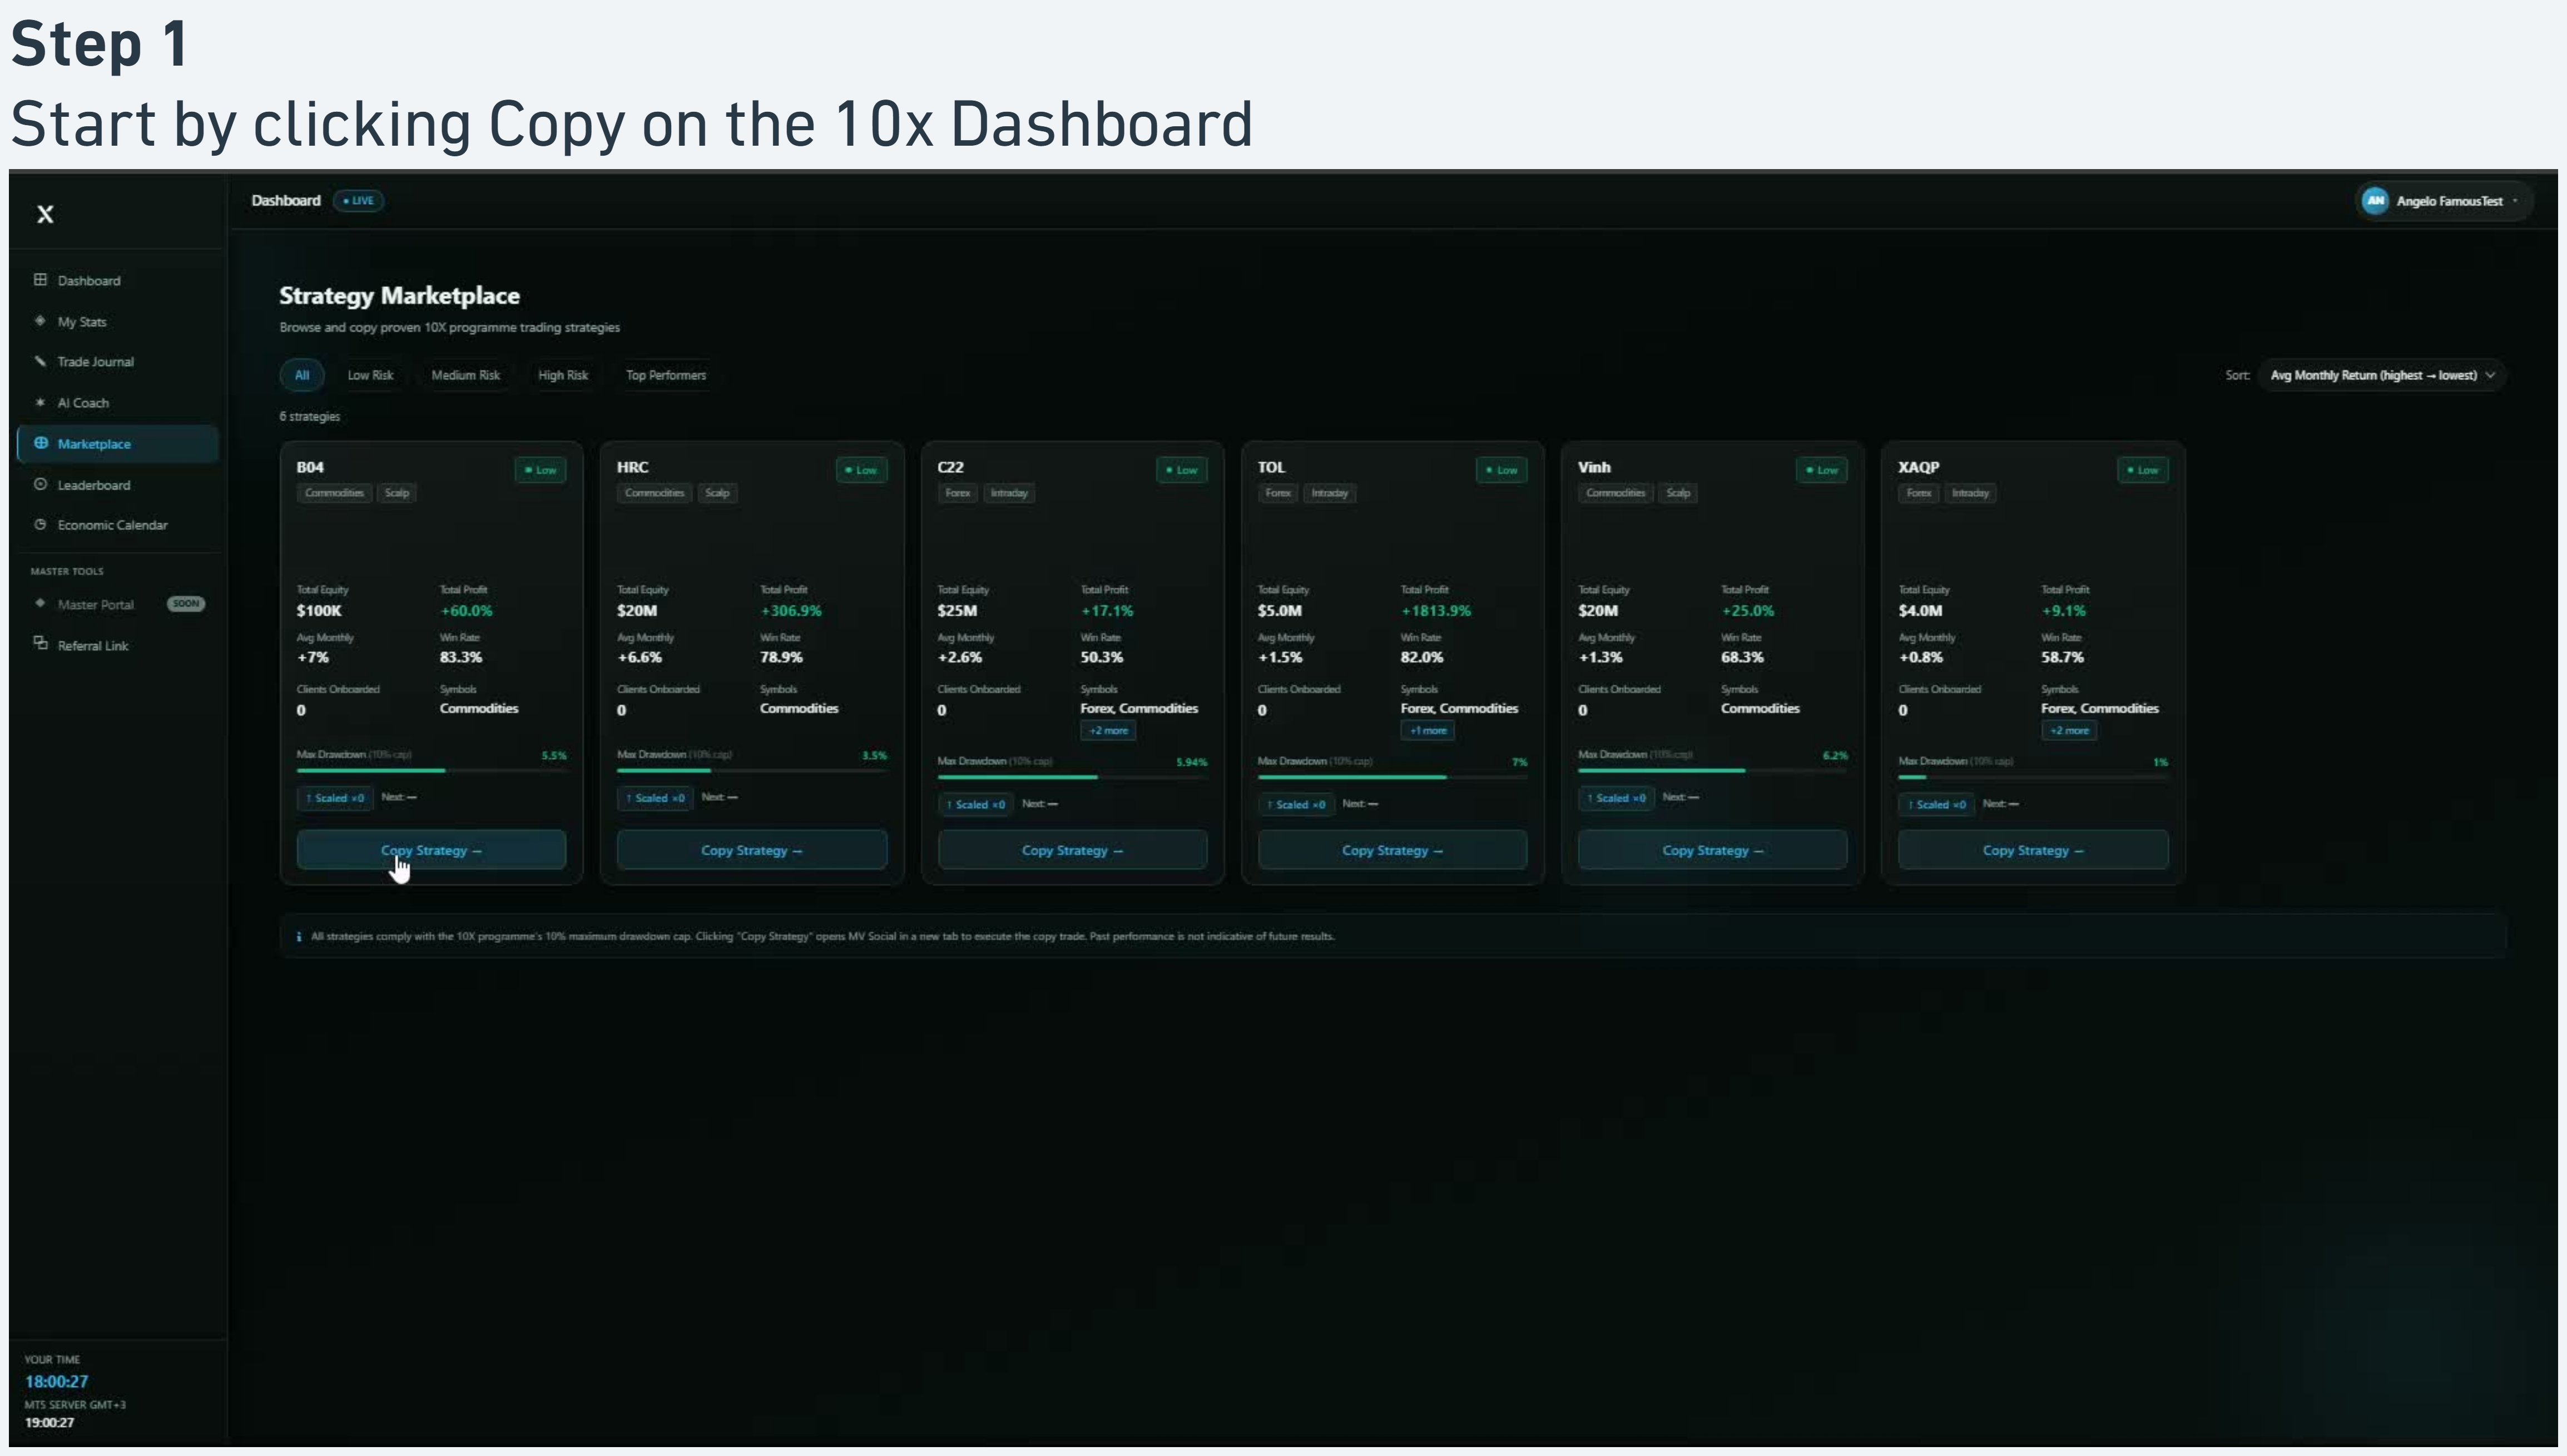Click the Marketplace globe icon
Viewport: 2567px width, 1456px height.
pyautogui.click(x=40, y=443)
